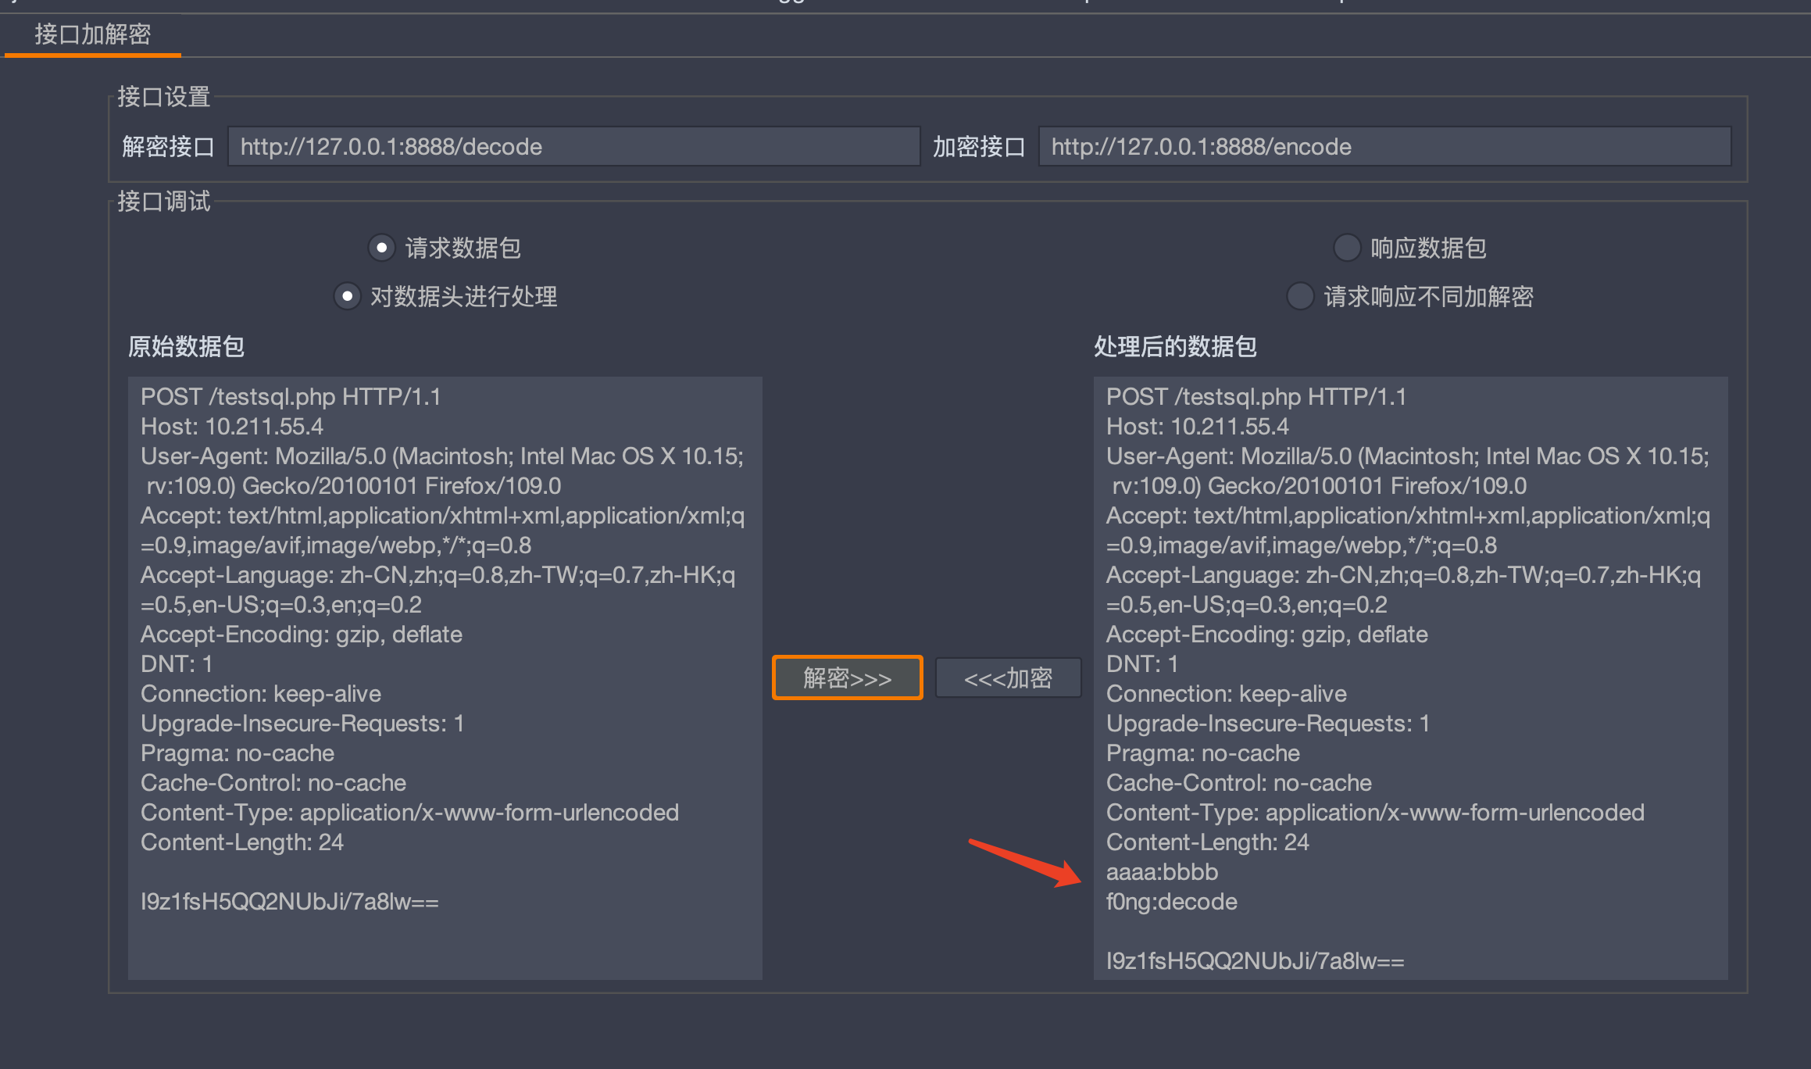Focus the 解密接口 decode URL field
This screenshot has height=1069, width=1811.
click(573, 147)
